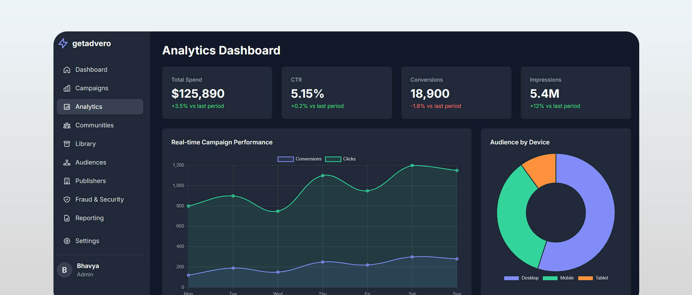Toggle Conversions series in chart legend

pyautogui.click(x=300, y=159)
